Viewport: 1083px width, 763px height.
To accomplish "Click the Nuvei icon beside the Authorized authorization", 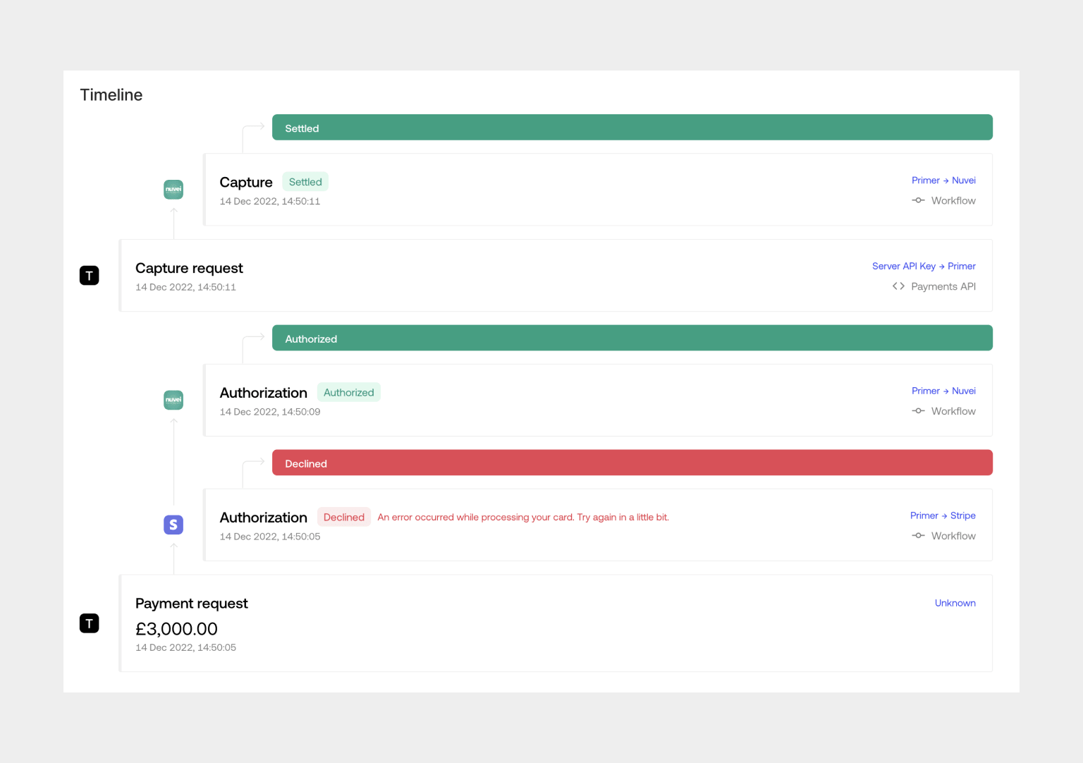I will coord(173,400).
